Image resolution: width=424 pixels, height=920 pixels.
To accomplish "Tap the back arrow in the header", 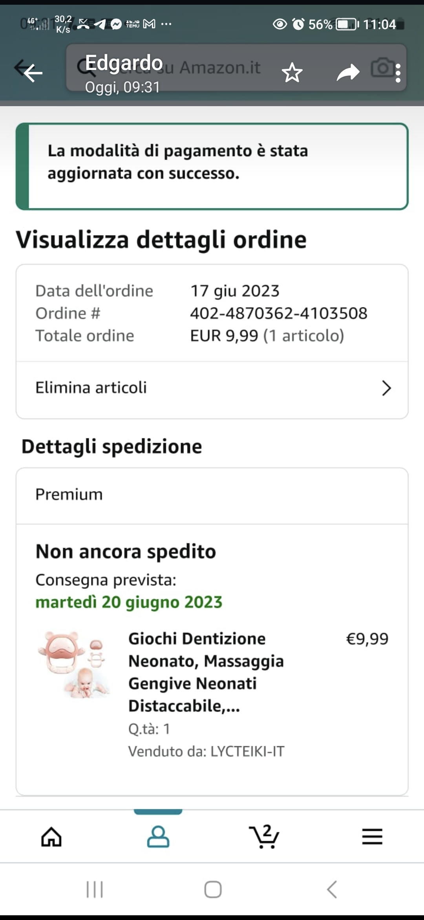I will coord(32,72).
